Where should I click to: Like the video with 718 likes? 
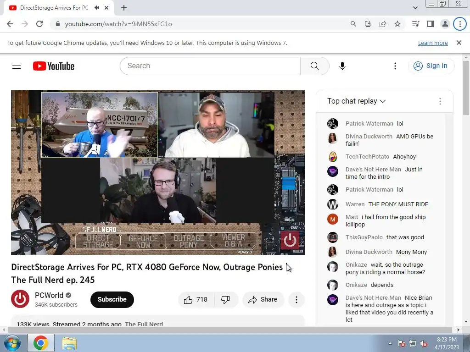click(196, 299)
